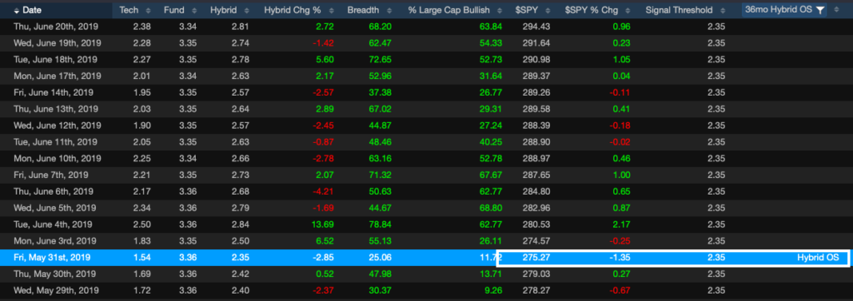Screen dimensions: 853x301
Task: Click $SPY price 279.03
Action: (x=536, y=274)
